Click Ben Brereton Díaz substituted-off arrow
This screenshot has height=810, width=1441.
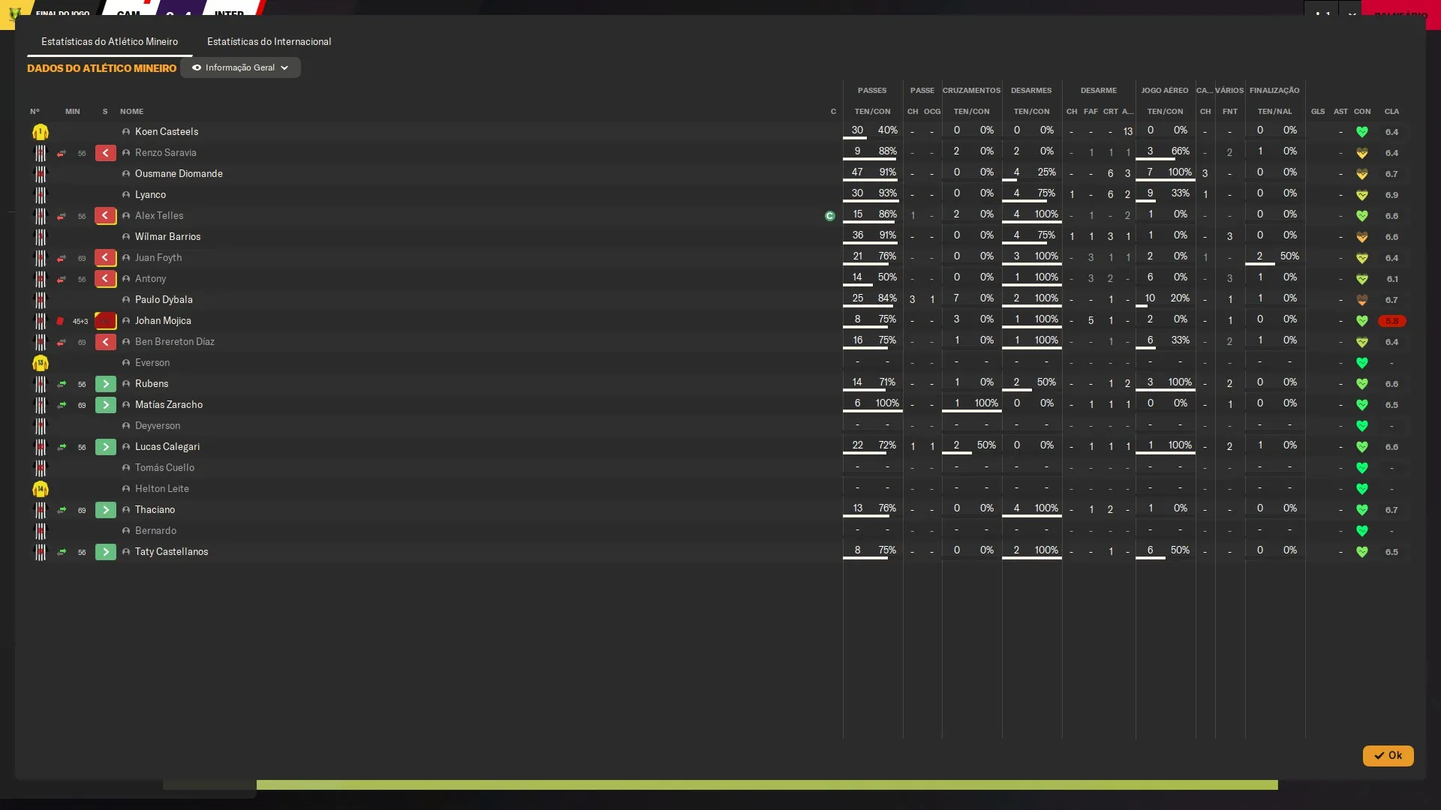pos(62,342)
